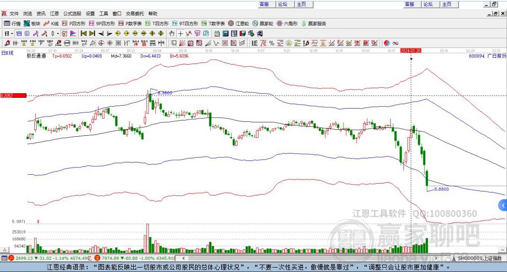
Task: Open the P数字表 tool
Action: [130, 24]
